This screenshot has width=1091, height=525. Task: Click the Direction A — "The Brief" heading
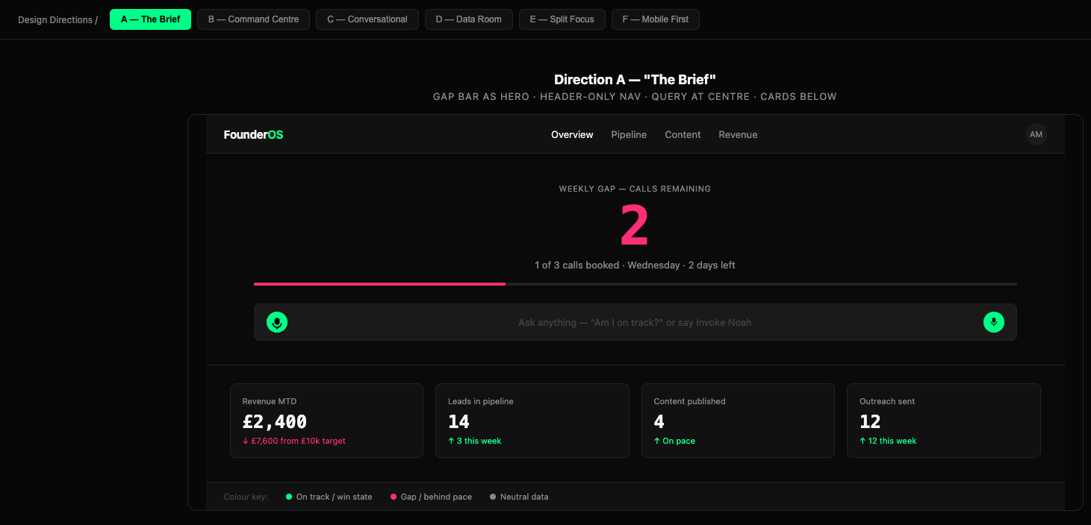tap(635, 80)
